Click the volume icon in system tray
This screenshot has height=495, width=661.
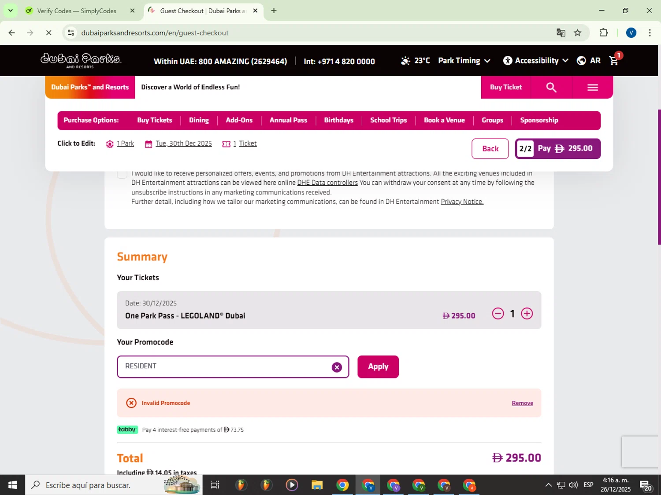tap(573, 485)
